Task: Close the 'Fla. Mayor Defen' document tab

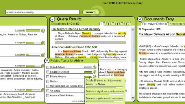Action: point(166,24)
